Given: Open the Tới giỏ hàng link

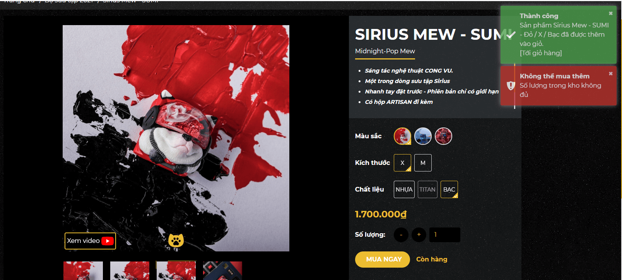Looking at the screenshot, I should point(541,53).
